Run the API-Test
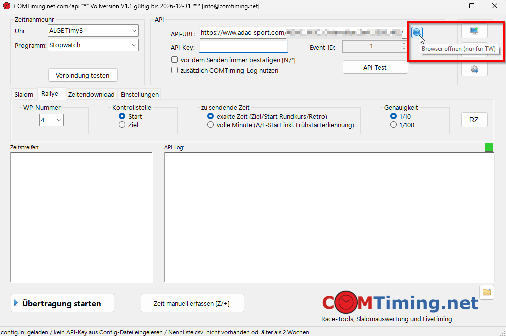 [375, 67]
